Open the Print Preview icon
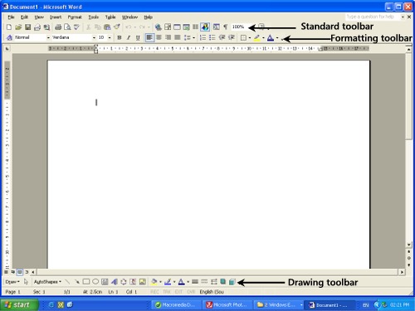Image resolution: width=415 pixels, height=311 pixels. (67, 27)
